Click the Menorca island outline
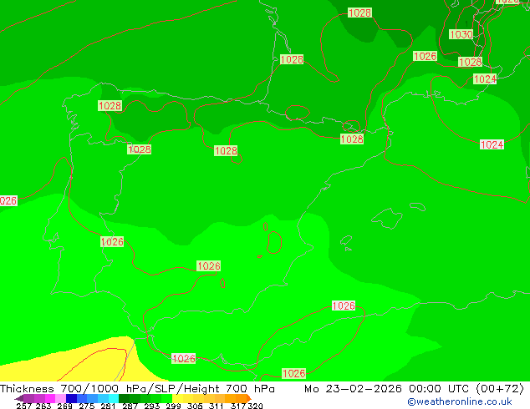 417,206
